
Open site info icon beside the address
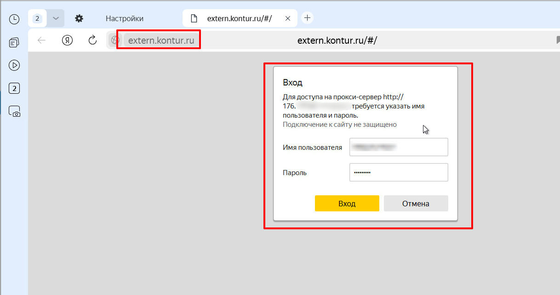click(x=115, y=40)
